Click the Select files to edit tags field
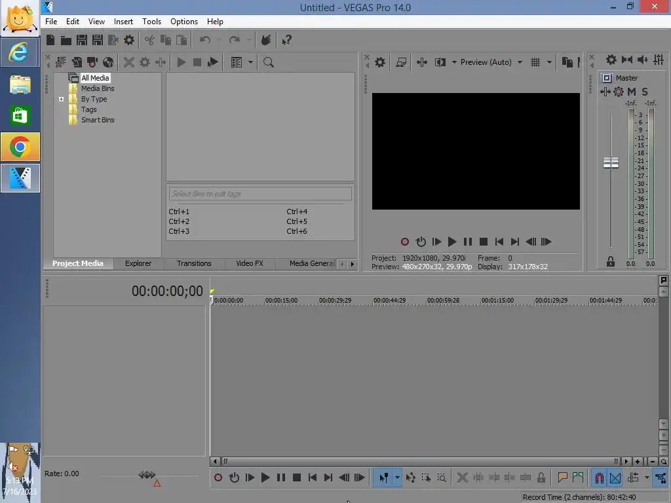 click(x=260, y=194)
